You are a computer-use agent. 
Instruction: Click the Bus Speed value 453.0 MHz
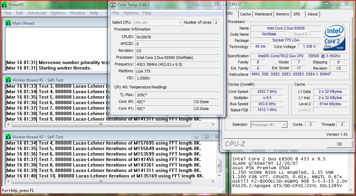click(x=267, y=104)
